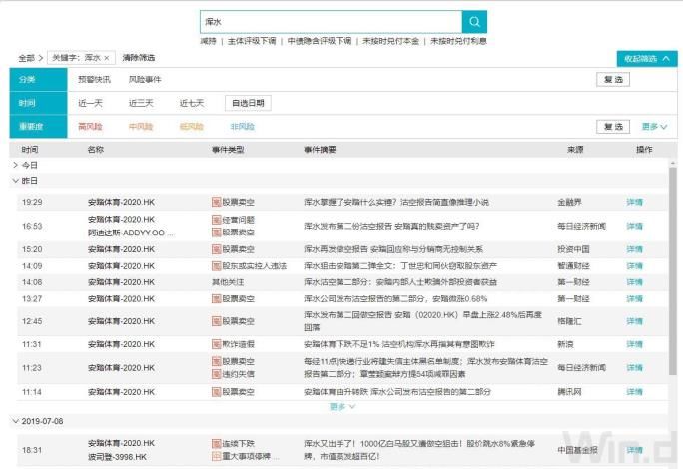
Task: Select the 风险事件 category filter
Action: (x=145, y=79)
